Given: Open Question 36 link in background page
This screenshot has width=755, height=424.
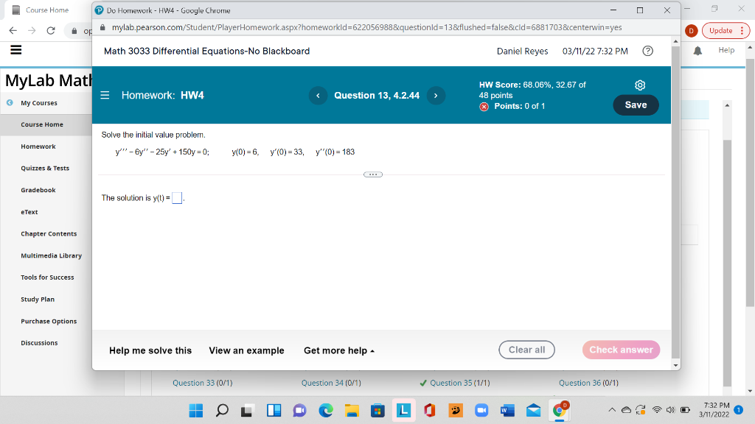Looking at the screenshot, I should point(588,383).
